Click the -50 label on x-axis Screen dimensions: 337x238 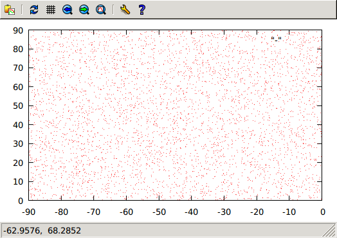click(x=159, y=212)
